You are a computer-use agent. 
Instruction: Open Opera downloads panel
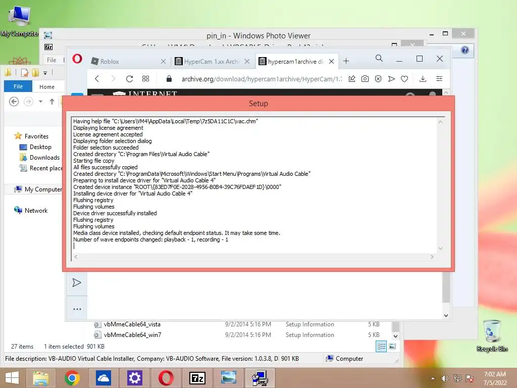tap(423, 79)
